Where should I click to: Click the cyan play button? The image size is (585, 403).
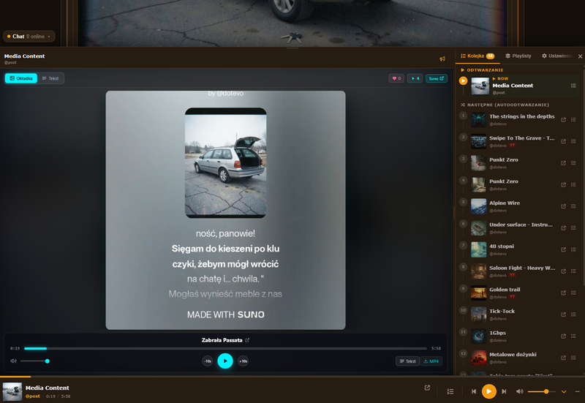[x=225, y=361]
